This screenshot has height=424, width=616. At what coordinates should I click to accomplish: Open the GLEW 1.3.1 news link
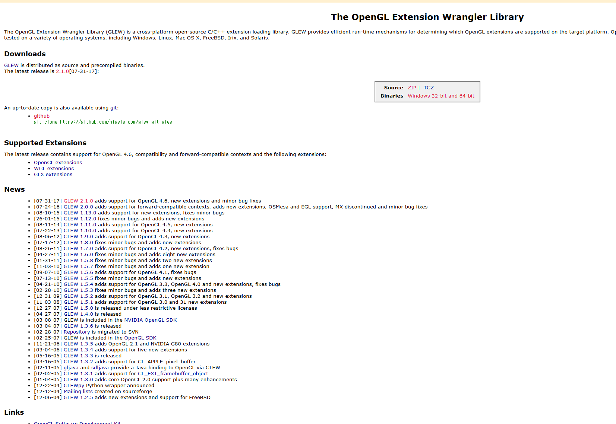(x=78, y=374)
